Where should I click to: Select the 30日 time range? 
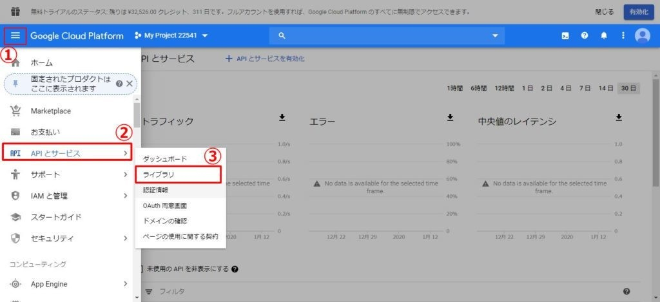coord(629,88)
